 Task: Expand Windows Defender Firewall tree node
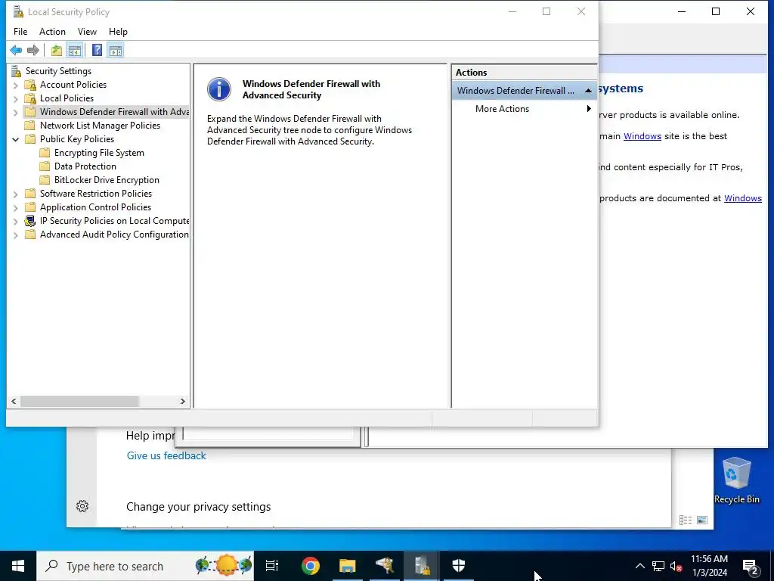[15, 113]
